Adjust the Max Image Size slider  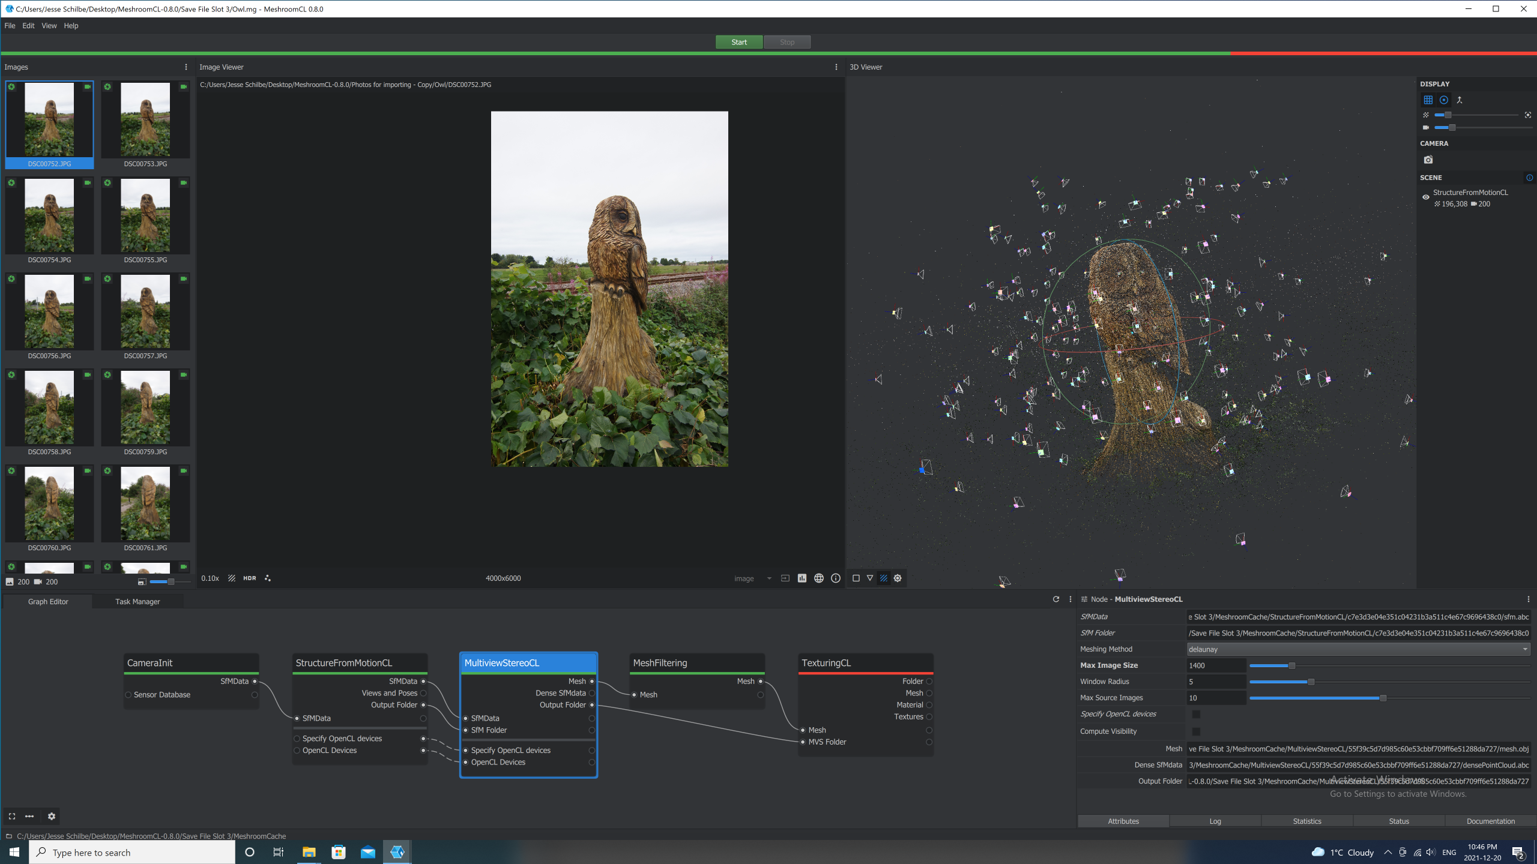point(1292,665)
